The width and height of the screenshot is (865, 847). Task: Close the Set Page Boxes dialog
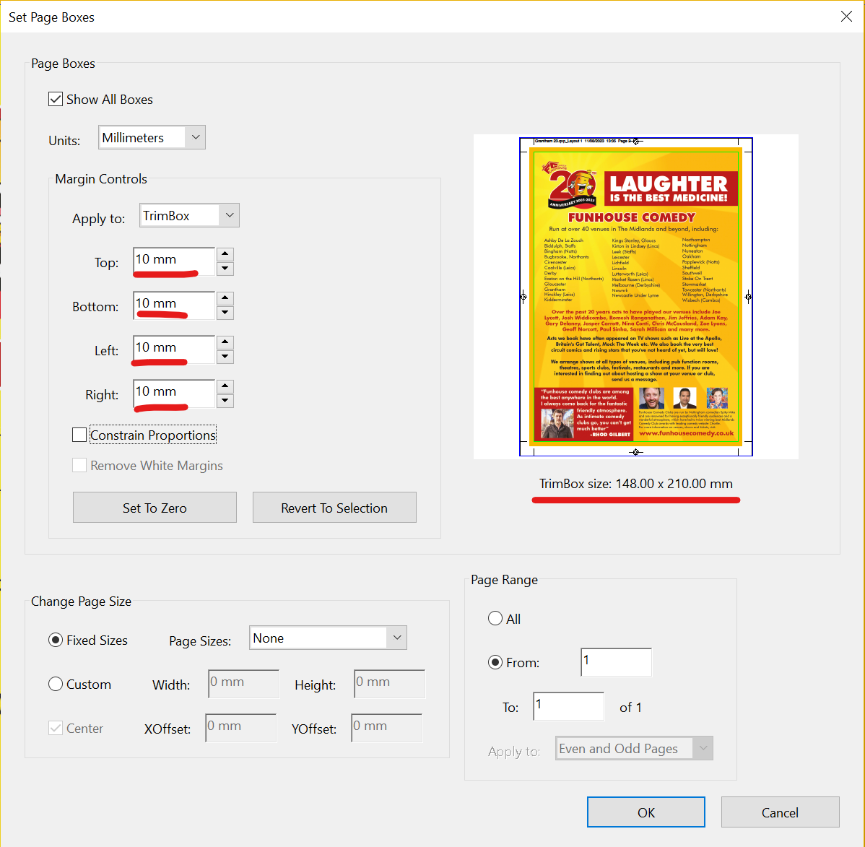pyautogui.click(x=846, y=17)
